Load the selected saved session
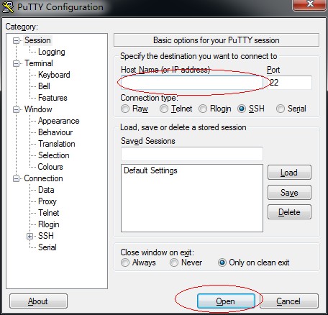This screenshot has width=328, height=315. [289, 173]
